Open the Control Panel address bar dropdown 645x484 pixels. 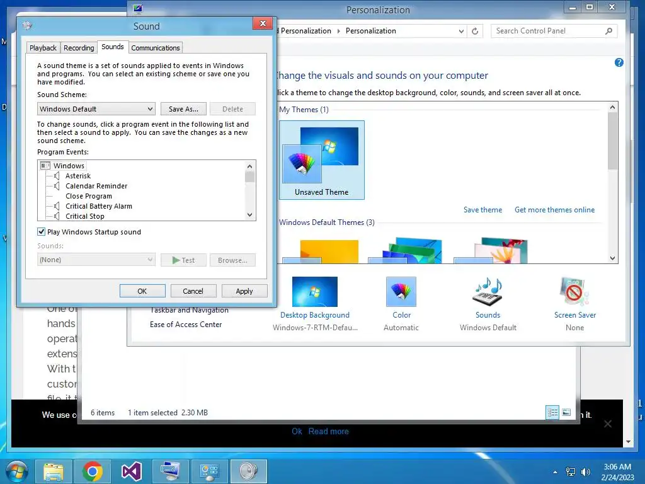pos(461,32)
